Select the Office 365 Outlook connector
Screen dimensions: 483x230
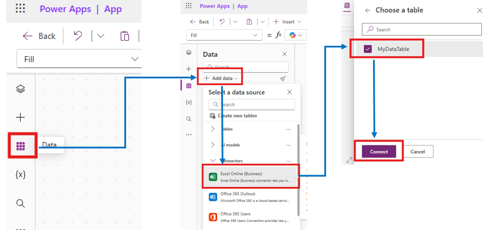(x=250, y=197)
